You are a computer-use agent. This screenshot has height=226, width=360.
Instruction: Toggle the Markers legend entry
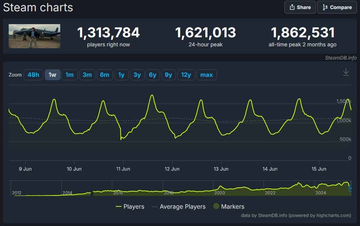click(229, 206)
